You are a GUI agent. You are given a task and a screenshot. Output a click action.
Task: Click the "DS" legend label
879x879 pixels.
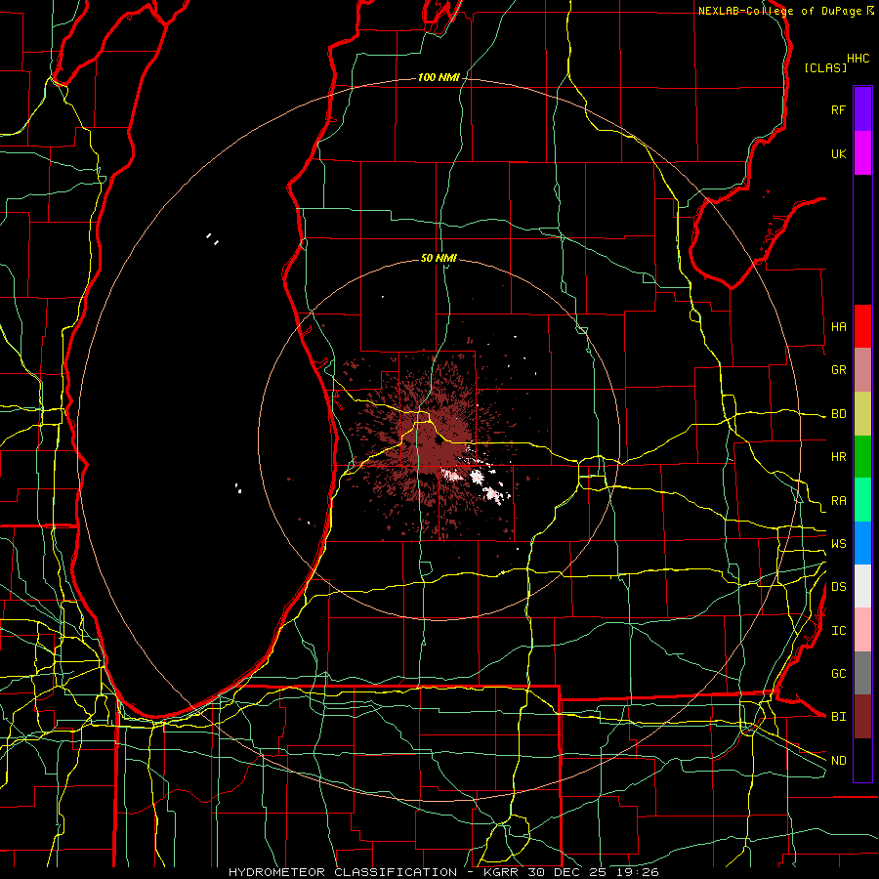(x=838, y=587)
